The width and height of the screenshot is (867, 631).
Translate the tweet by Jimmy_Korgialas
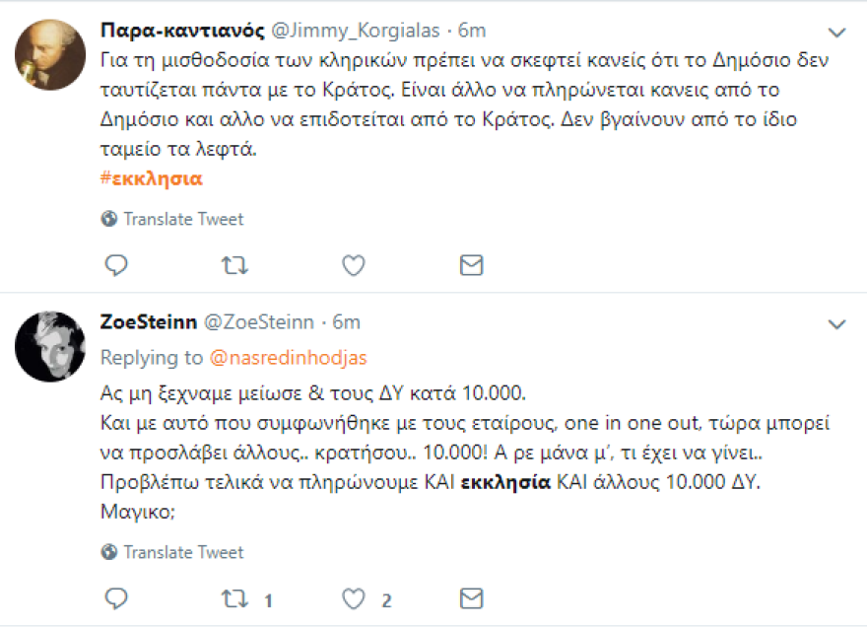[x=172, y=219]
